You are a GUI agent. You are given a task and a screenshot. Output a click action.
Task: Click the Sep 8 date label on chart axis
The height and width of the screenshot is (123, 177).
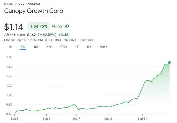coord(108,119)
